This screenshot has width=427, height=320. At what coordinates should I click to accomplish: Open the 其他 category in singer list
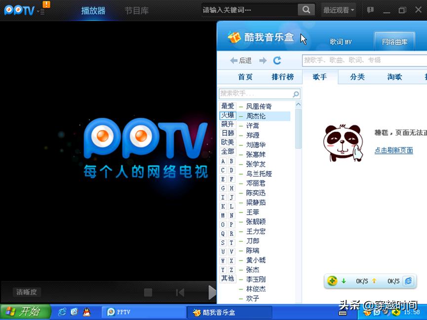click(x=227, y=279)
